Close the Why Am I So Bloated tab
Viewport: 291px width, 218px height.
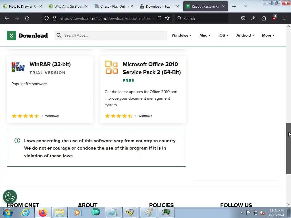pos(86,6)
